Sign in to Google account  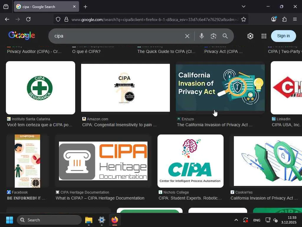click(283, 36)
